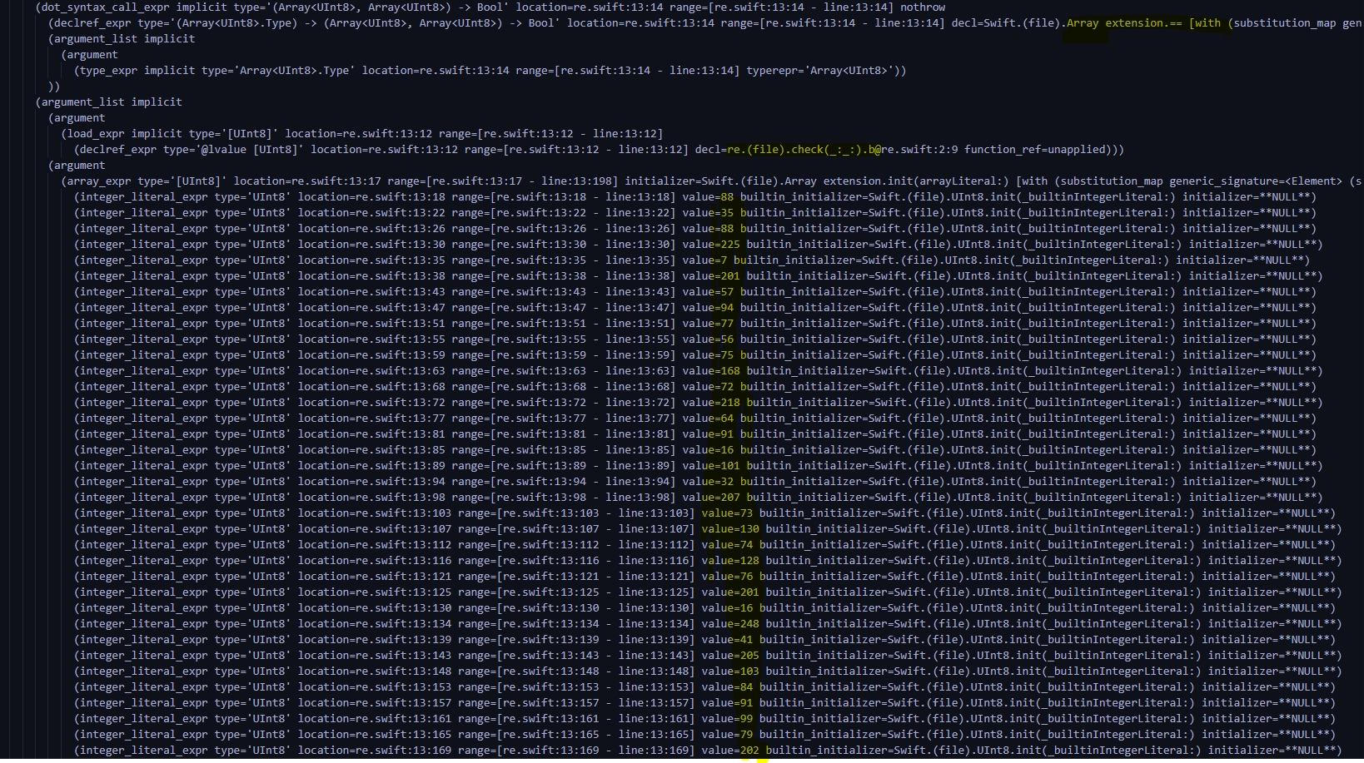Select the 'nothrow' word ending the first line

coord(923,7)
